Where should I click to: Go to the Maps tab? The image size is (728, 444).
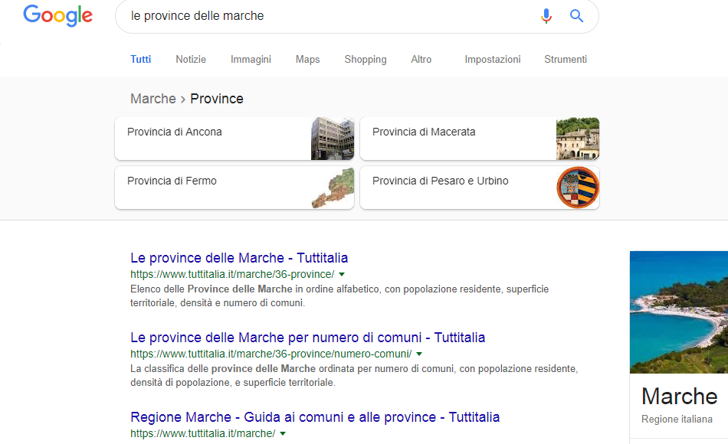click(308, 60)
